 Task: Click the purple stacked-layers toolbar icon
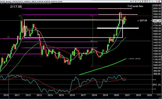pos(133,2)
